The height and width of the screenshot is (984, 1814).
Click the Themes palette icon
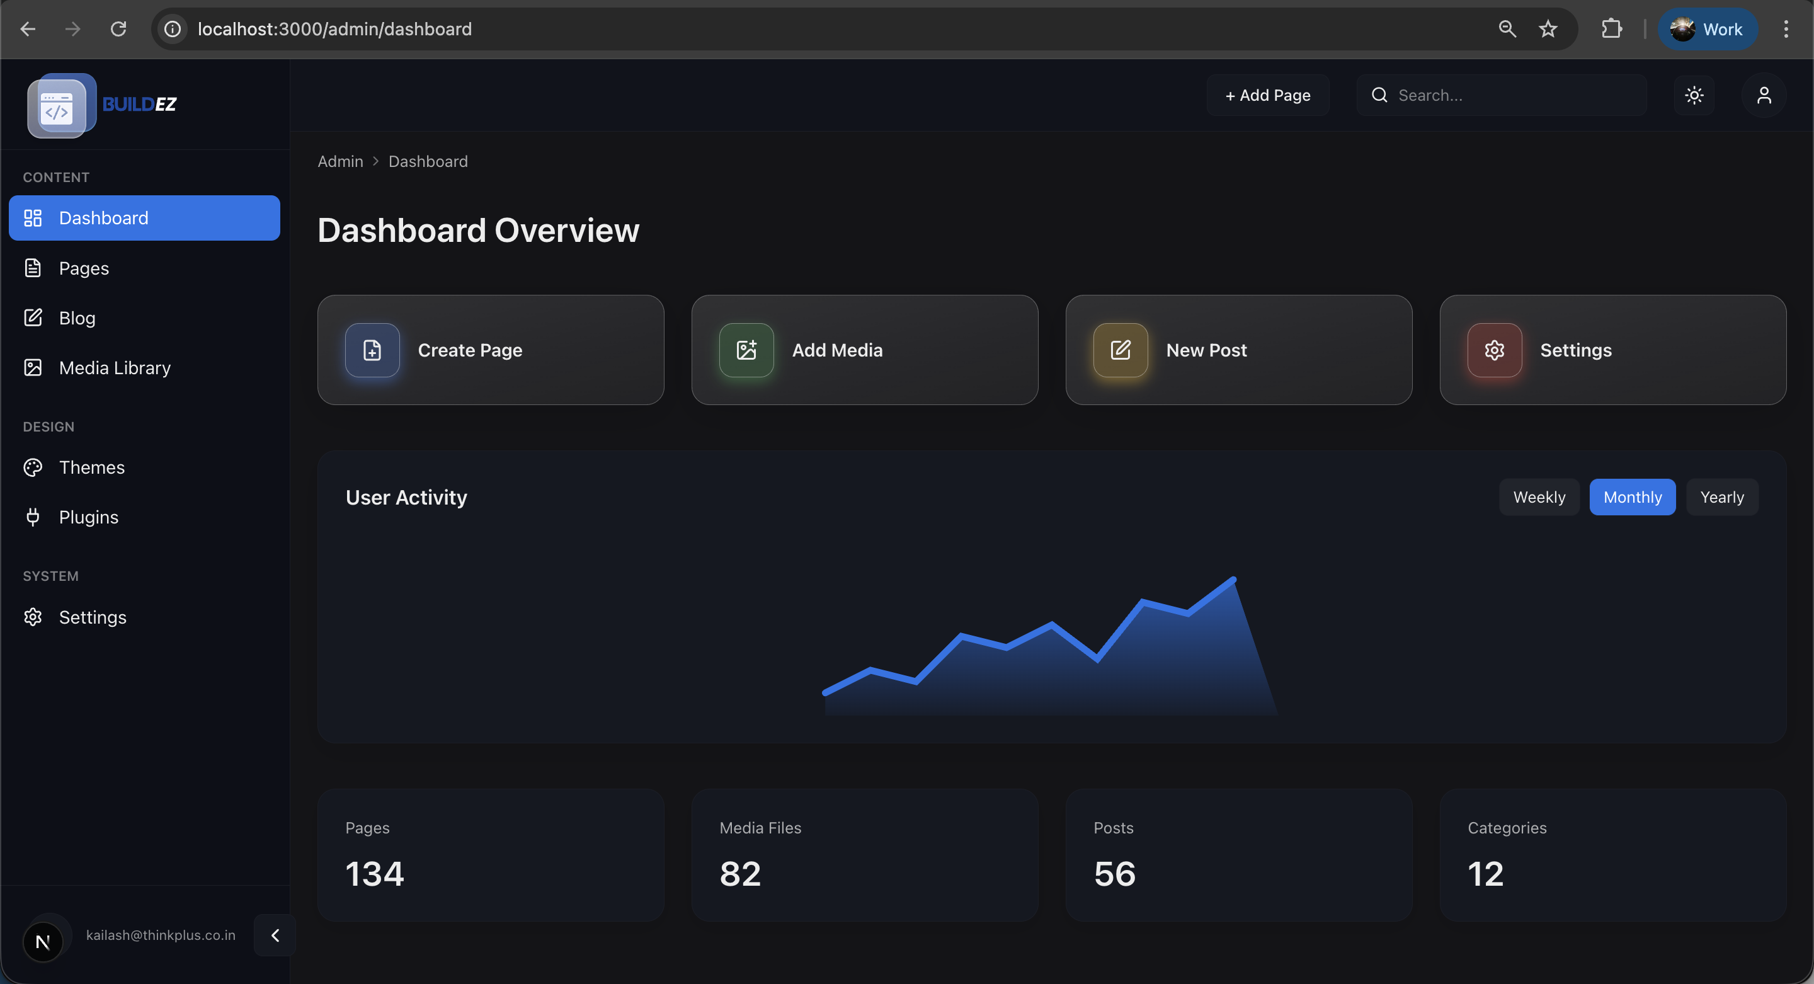(x=33, y=467)
